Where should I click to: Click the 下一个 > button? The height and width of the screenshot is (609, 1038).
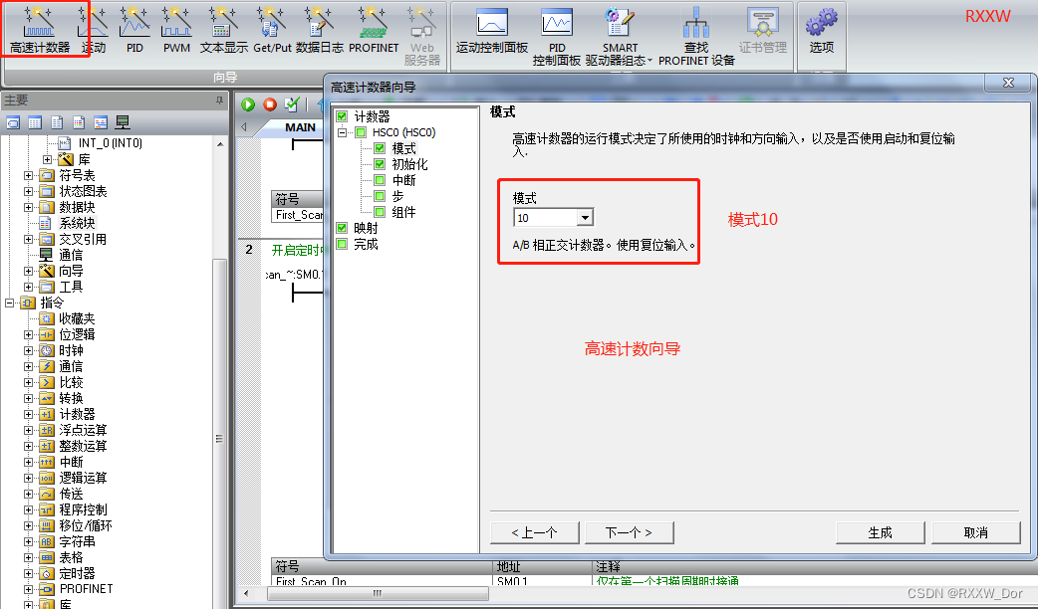(x=629, y=532)
